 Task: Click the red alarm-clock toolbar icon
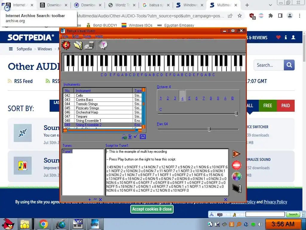click(66, 45)
